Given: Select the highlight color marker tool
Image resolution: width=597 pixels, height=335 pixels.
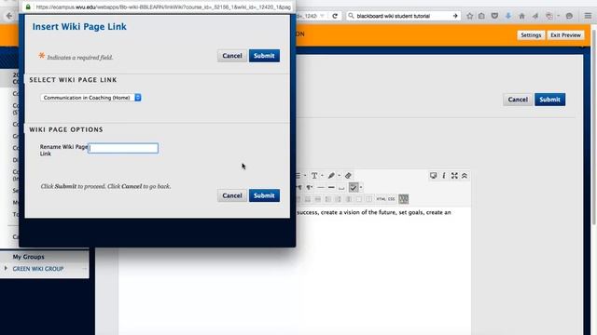Looking at the screenshot, I should point(331,176).
